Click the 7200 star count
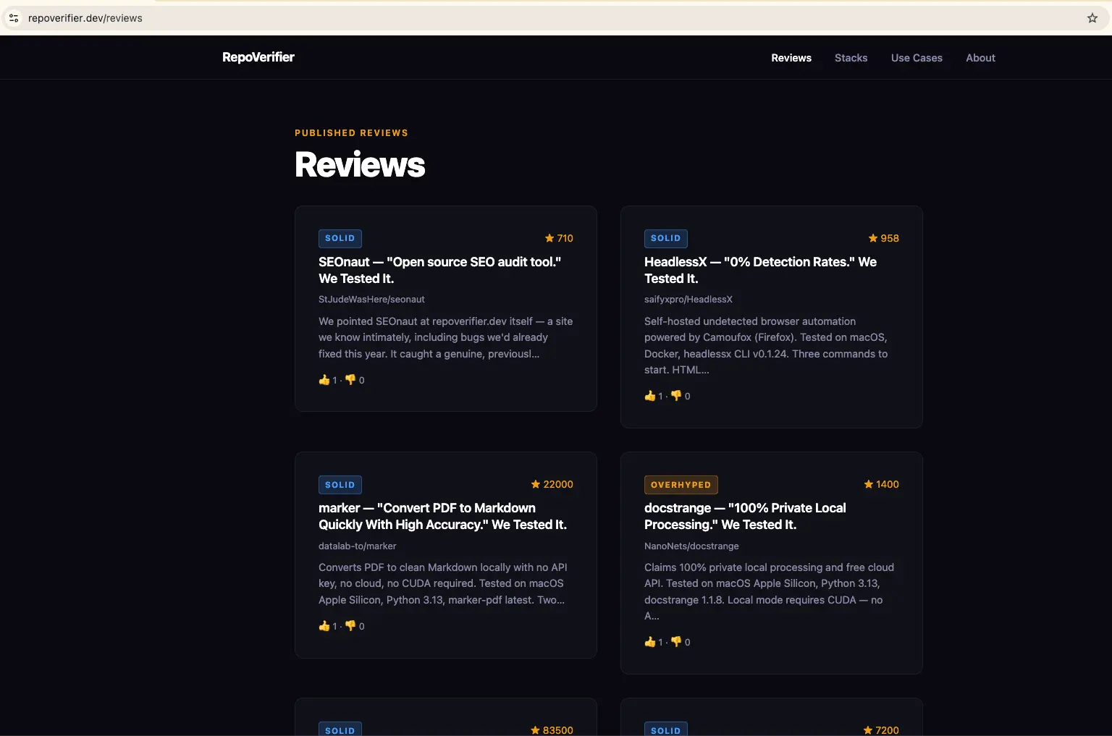The width and height of the screenshot is (1112, 736). (x=888, y=730)
